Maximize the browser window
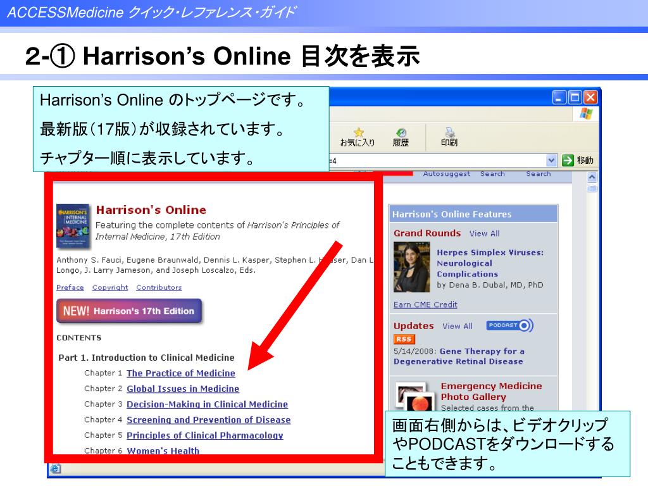This screenshot has width=648, height=486. 575,97
